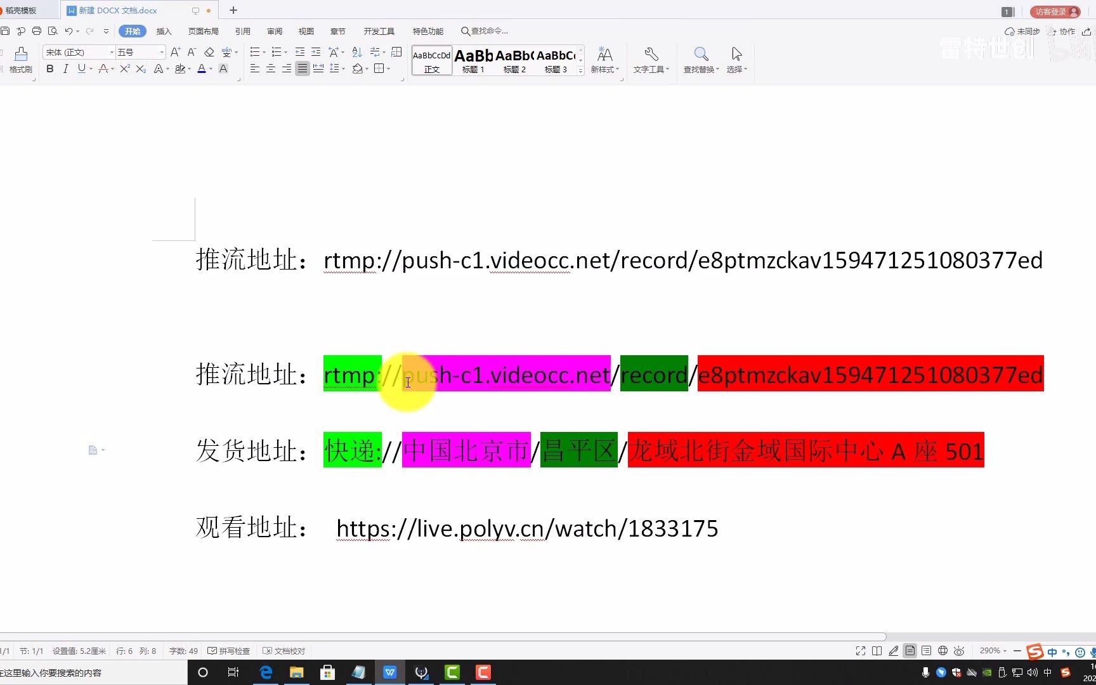1096x685 pixels.
Task: Open Find and Replace (查找替换)
Action: pyautogui.click(x=701, y=60)
